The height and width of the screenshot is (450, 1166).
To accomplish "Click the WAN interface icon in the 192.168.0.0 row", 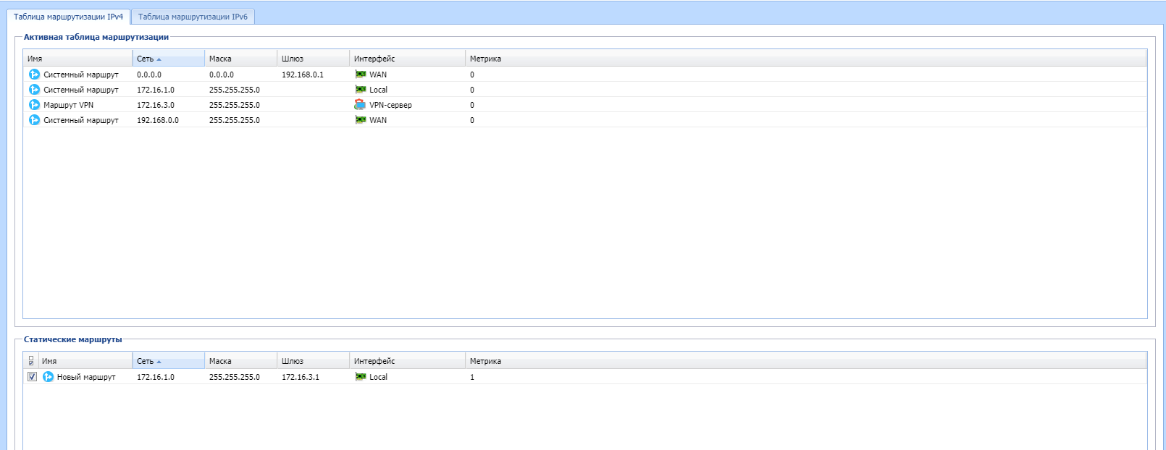I will 360,120.
